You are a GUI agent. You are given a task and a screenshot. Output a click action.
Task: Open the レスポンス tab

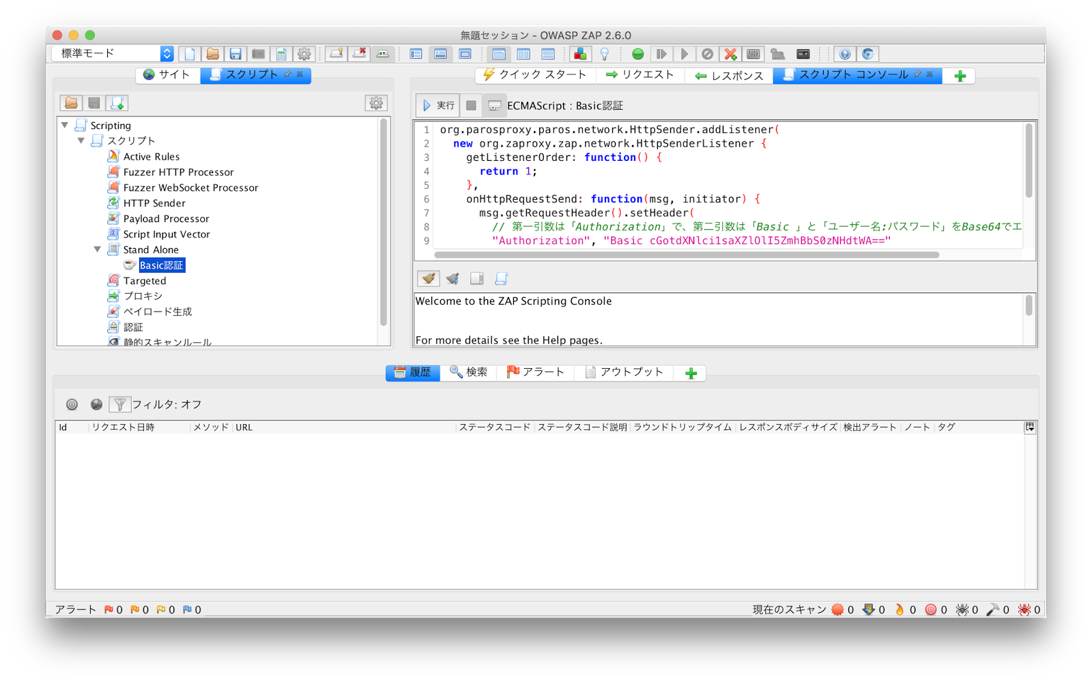coord(729,76)
